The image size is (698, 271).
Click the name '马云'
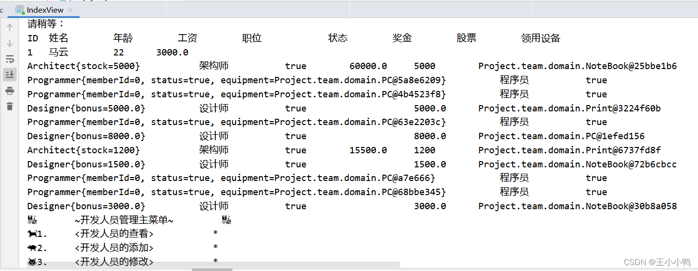click(x=59, y=52)
